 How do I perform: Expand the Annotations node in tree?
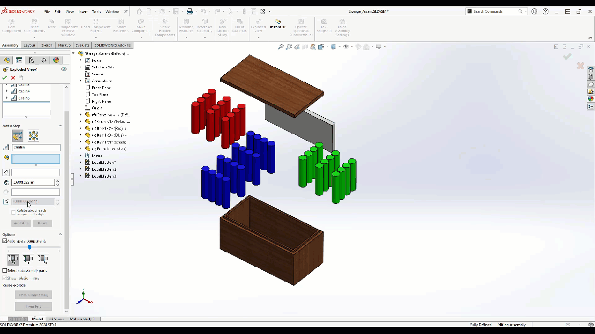pyautogui.click(x=81, y=81)
